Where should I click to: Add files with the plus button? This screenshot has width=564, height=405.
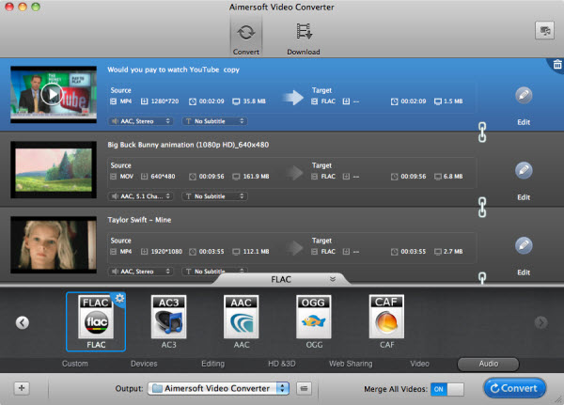click(22, 388)
